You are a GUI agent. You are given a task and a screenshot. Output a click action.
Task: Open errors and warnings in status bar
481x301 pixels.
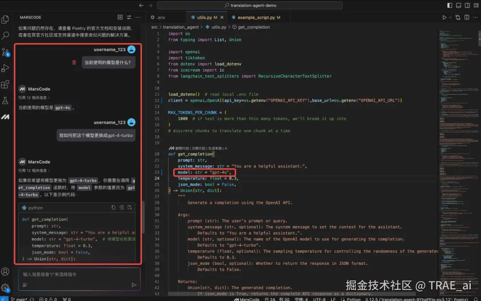pyautogui.click(x=48, y=299)
